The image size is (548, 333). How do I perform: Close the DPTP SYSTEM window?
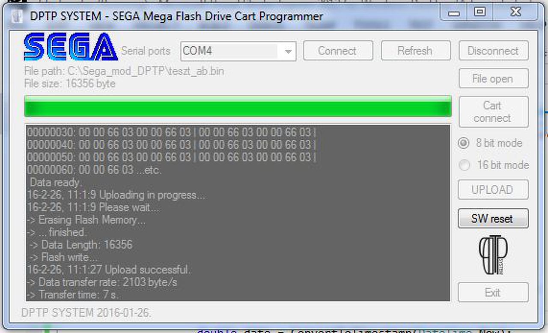(515, 12)
